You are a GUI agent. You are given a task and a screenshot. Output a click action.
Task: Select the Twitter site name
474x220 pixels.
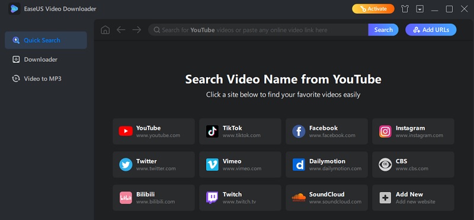click(x=146, y=161)
